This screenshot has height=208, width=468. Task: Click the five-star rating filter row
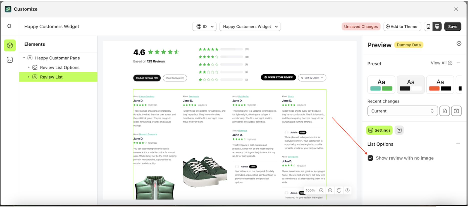tap(224, 49)
